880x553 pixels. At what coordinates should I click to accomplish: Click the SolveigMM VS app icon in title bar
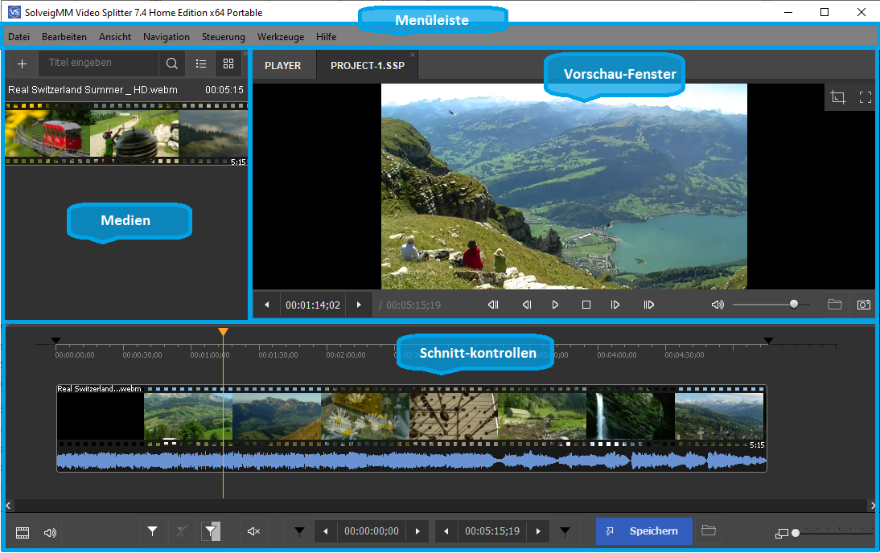14,12
